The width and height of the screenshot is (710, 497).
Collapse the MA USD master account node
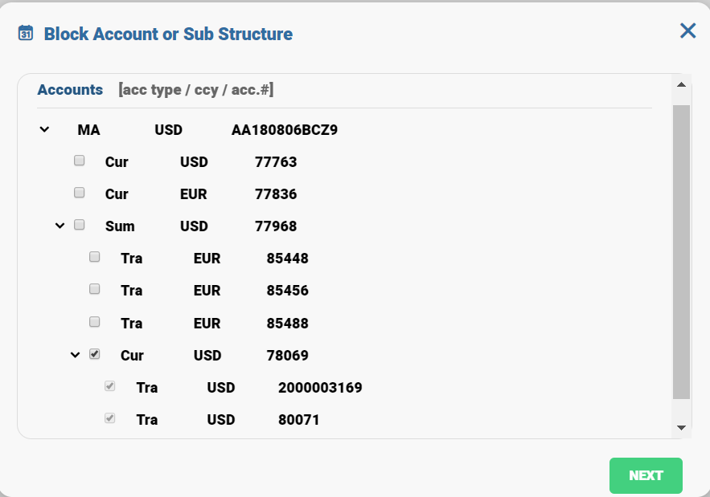[x=45, y=129]
